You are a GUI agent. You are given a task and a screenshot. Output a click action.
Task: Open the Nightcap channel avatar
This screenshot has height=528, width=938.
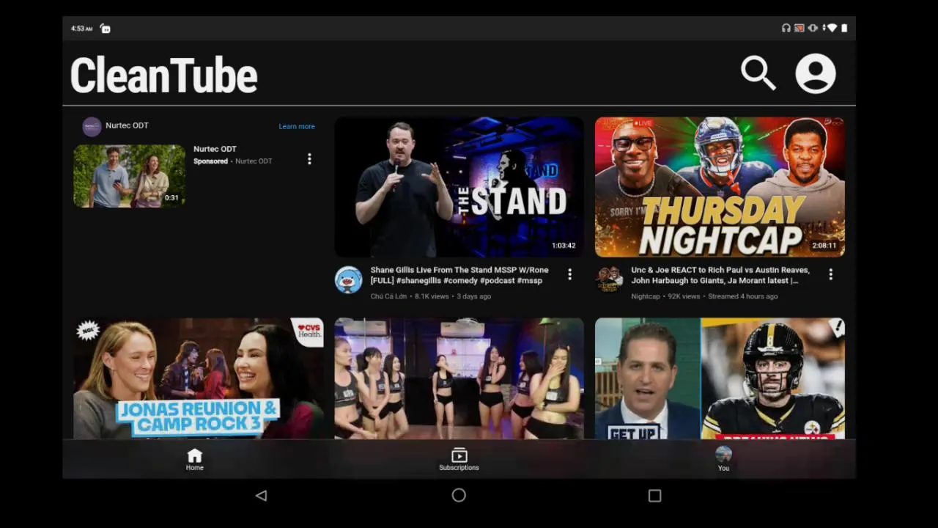coord(609,280)
